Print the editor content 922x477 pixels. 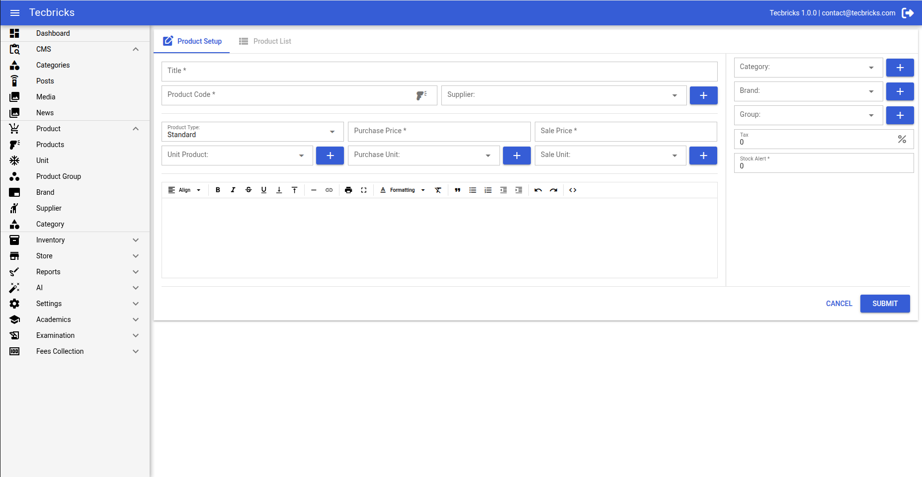pyautogui.click(x=348, y=190)
